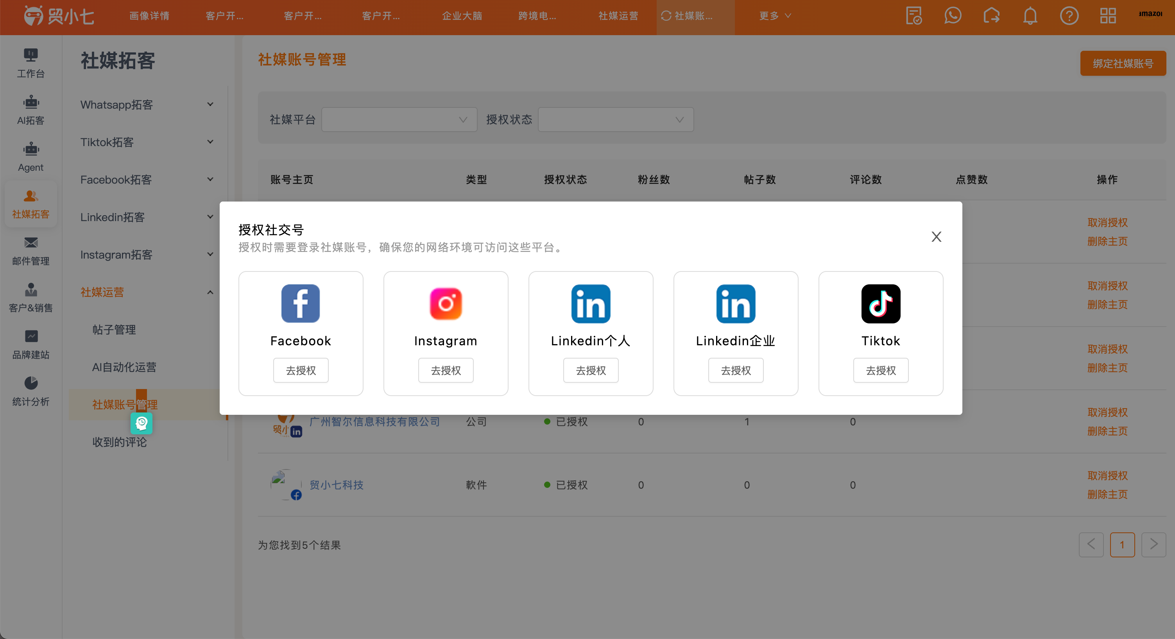Expand the Whatsapp拓客 menu
The height and width of the screenshot is (639, 1175).
point(147,105)
